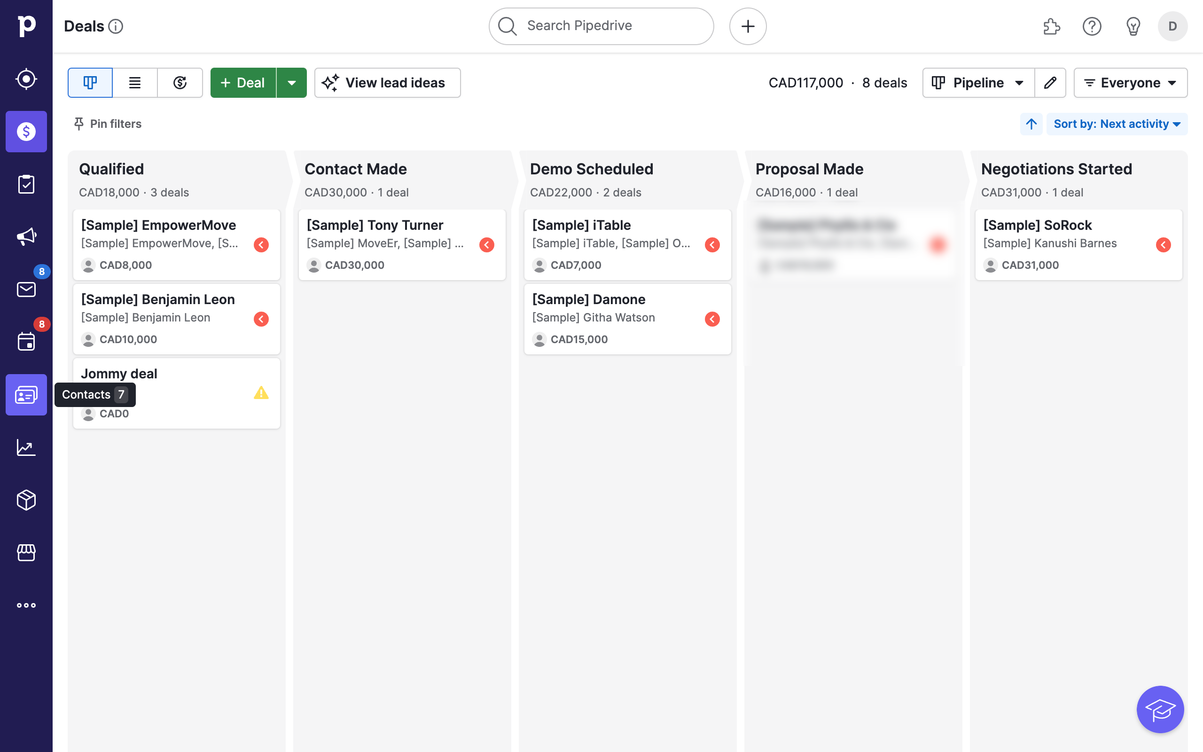Viewport: 1203px width, 752px height.
Task: Open the Help question mark icon
Action: click(1092, 26)
